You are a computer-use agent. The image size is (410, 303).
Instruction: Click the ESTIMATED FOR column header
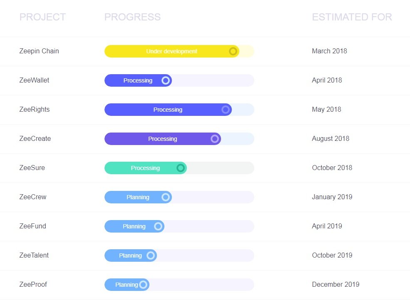[352, 17]
